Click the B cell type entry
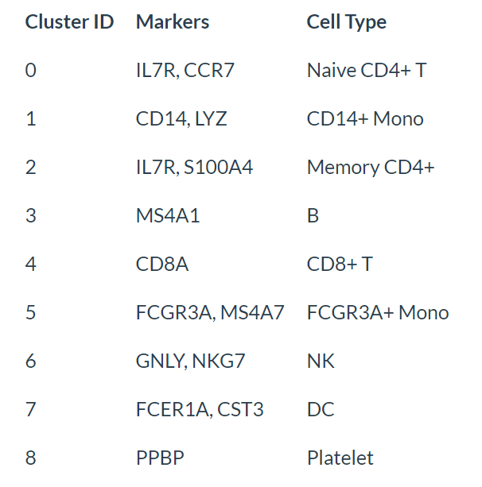 (x=313, y=215)
